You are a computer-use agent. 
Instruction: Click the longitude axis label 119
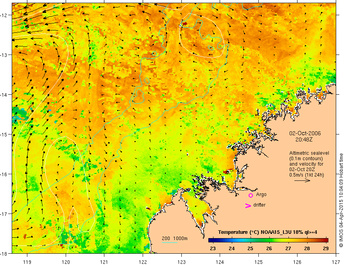pos(27,262)
